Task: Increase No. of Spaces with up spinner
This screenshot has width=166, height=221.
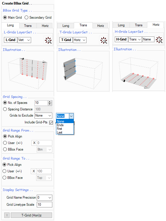Action: pos(50,102)
